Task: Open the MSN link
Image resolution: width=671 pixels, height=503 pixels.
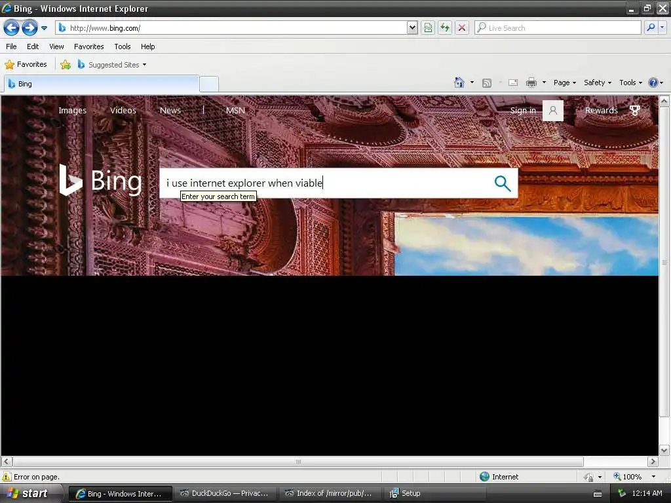Action: click(235, 110)
